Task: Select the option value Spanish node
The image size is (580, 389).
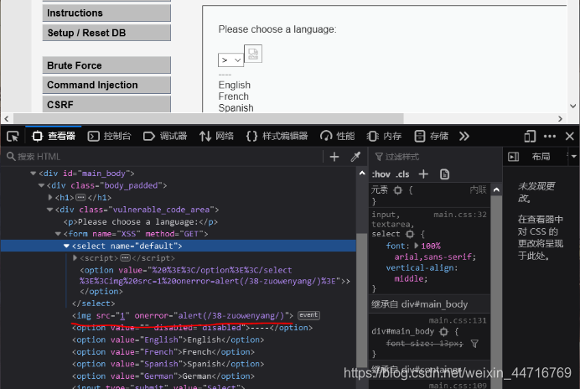Action: tap(168, 364)
